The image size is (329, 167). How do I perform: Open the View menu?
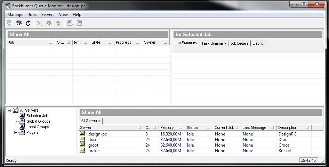(63, 15)
